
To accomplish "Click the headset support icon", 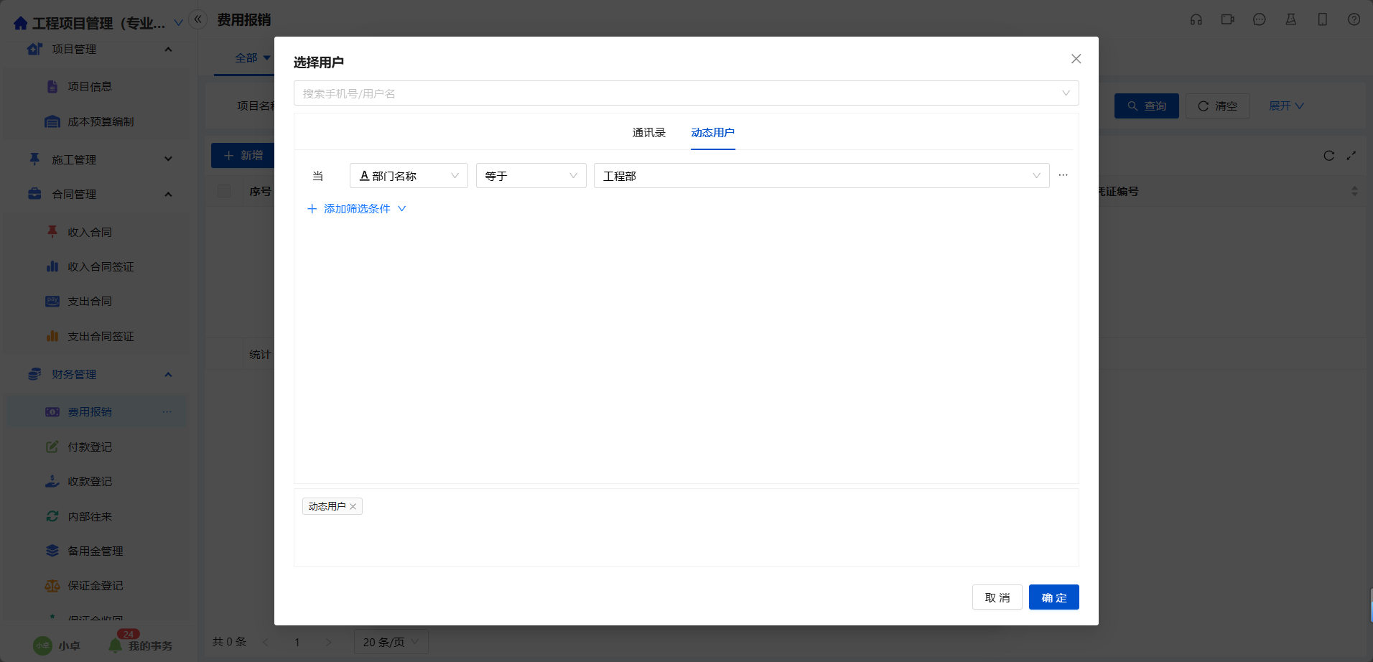I will [x=1196, y=20].
